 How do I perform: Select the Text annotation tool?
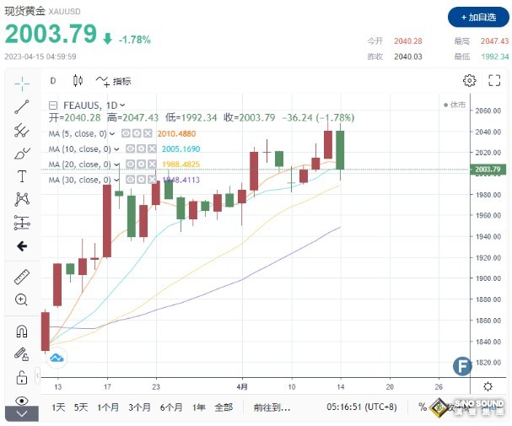click(x=21, y=176)
